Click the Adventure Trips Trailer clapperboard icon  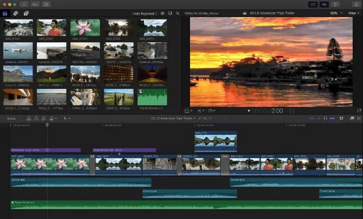[x=245, y=13]
